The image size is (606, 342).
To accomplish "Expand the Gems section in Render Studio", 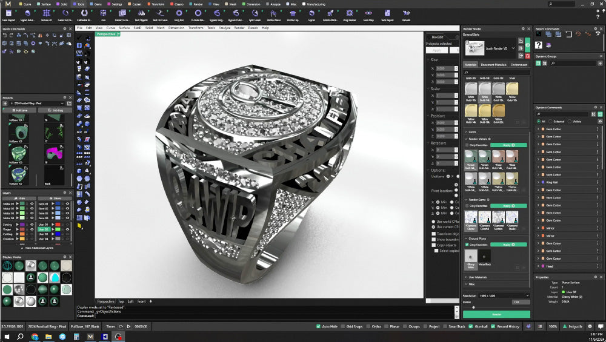I will [x=467, y=132].
